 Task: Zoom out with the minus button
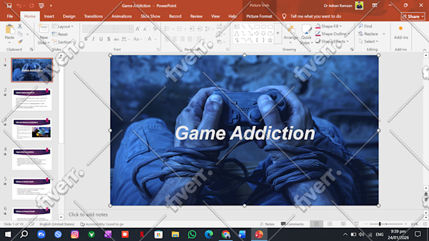coord(367,224)
